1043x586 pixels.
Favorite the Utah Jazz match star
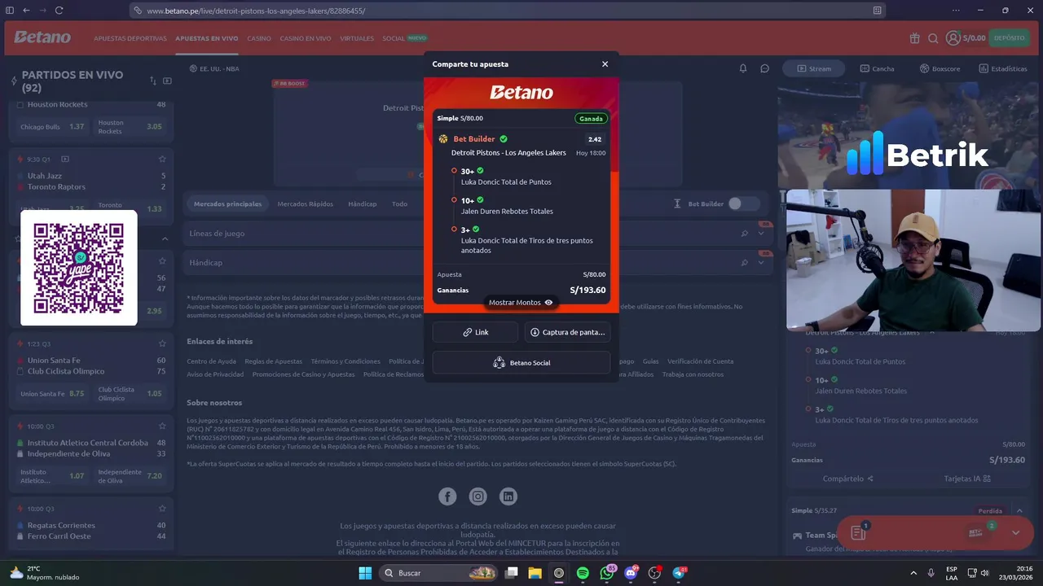162,160
